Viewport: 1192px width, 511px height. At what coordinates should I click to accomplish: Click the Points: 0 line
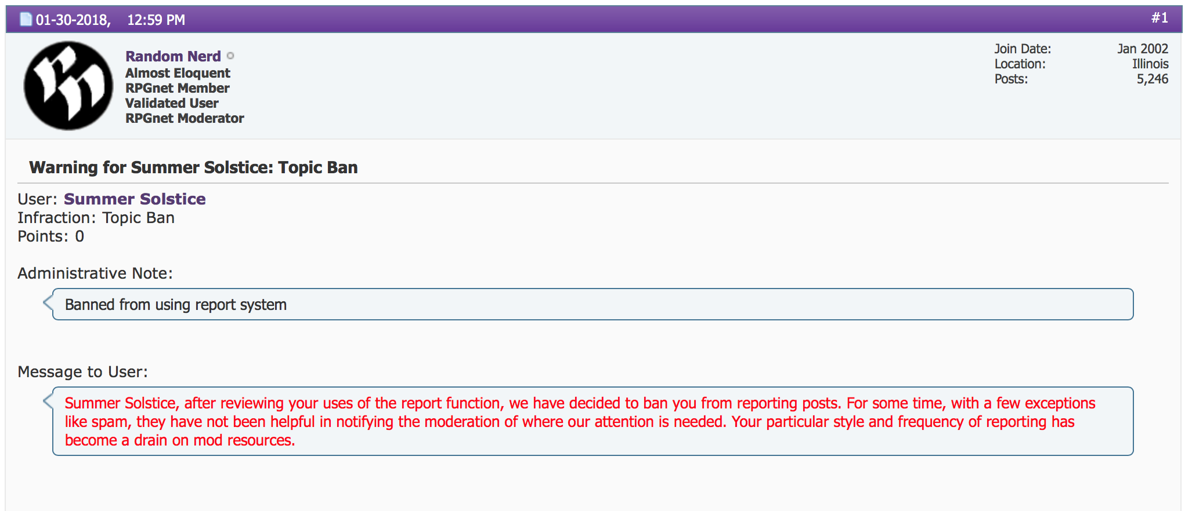click(50, 236)
